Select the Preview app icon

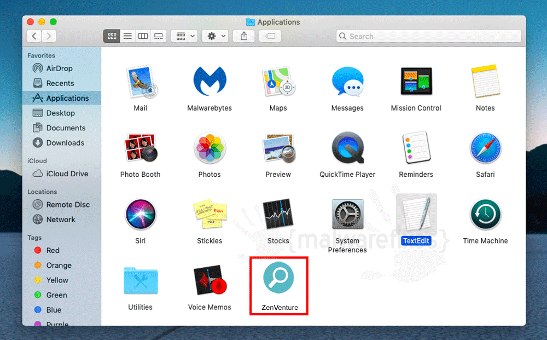(x=278, y=148)
